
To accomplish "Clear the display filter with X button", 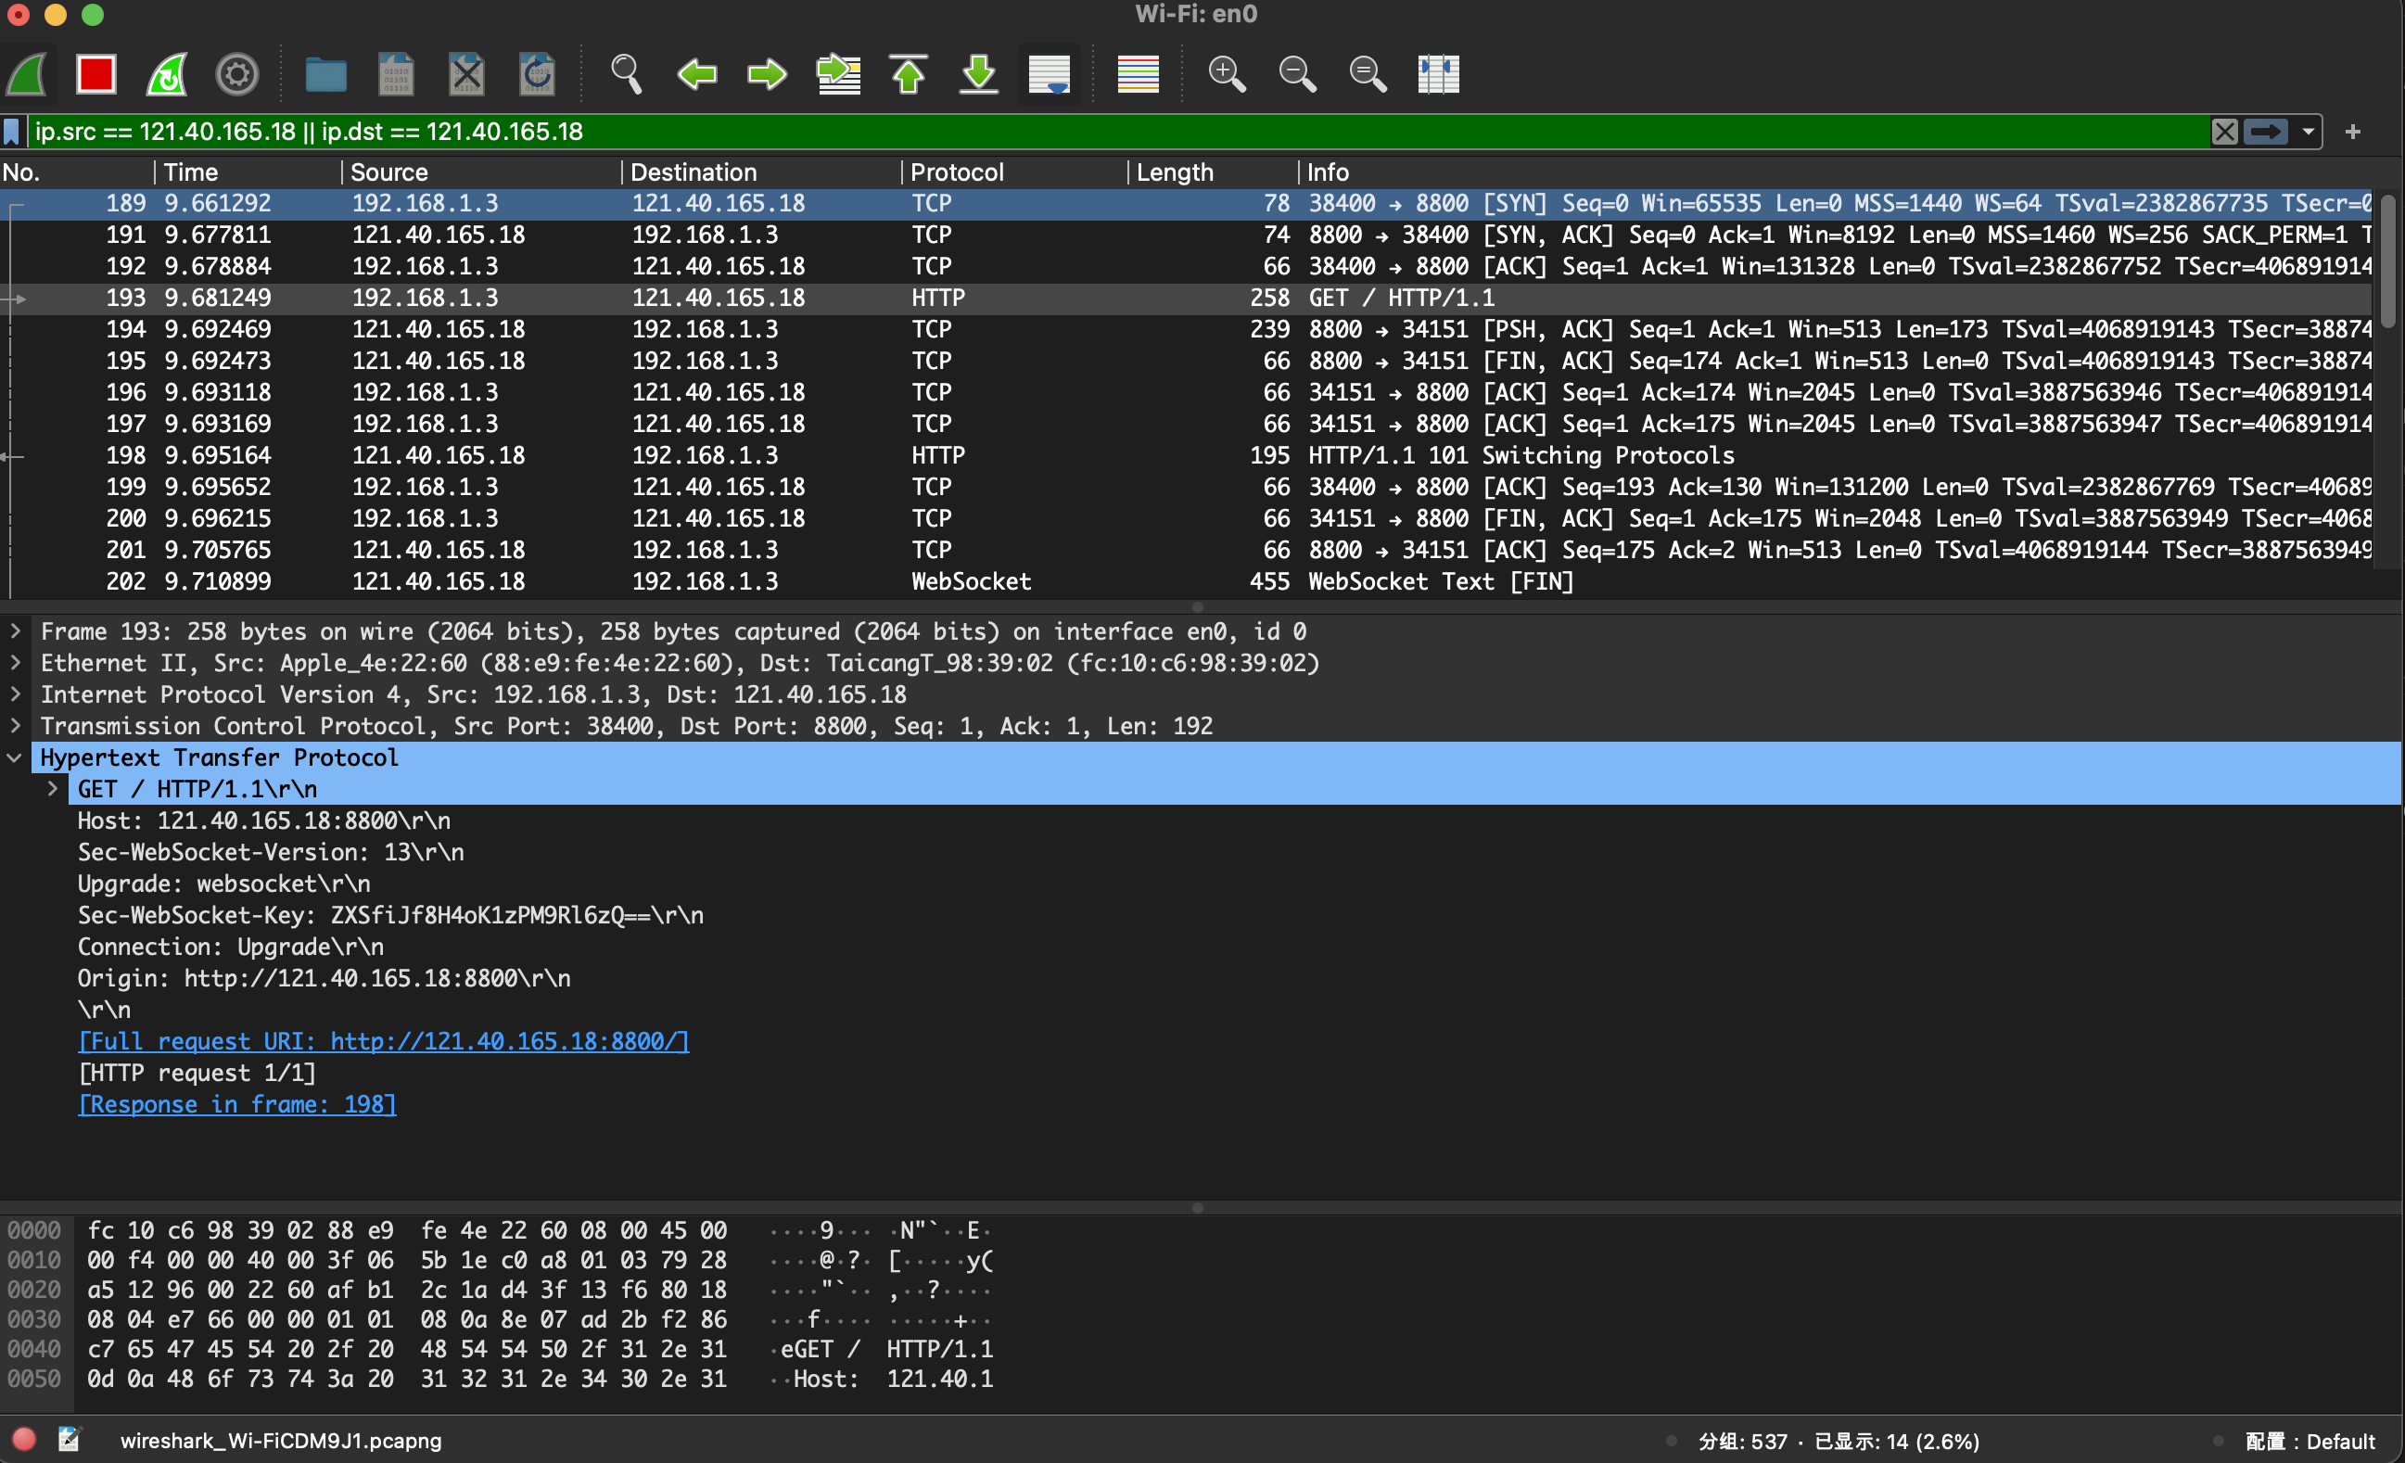I will [x=2224, y=132].
